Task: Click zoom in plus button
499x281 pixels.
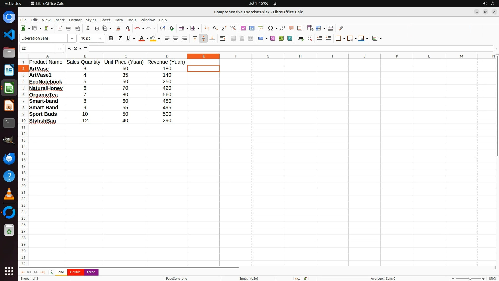Action: [483, 278]
